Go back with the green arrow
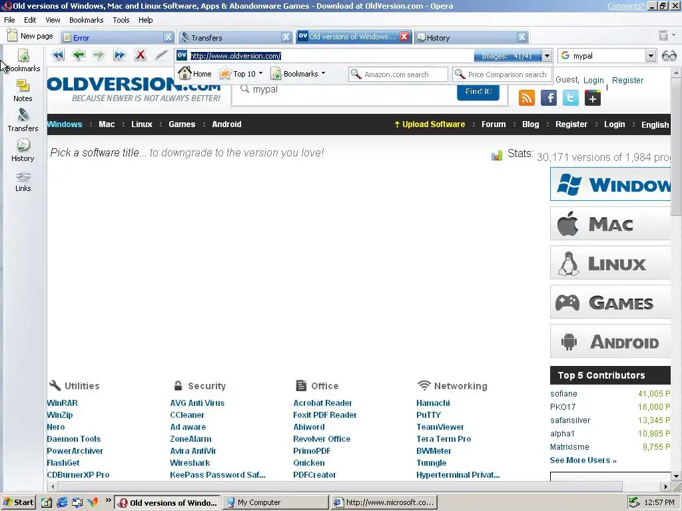The image size is (682, 511). 79,55
